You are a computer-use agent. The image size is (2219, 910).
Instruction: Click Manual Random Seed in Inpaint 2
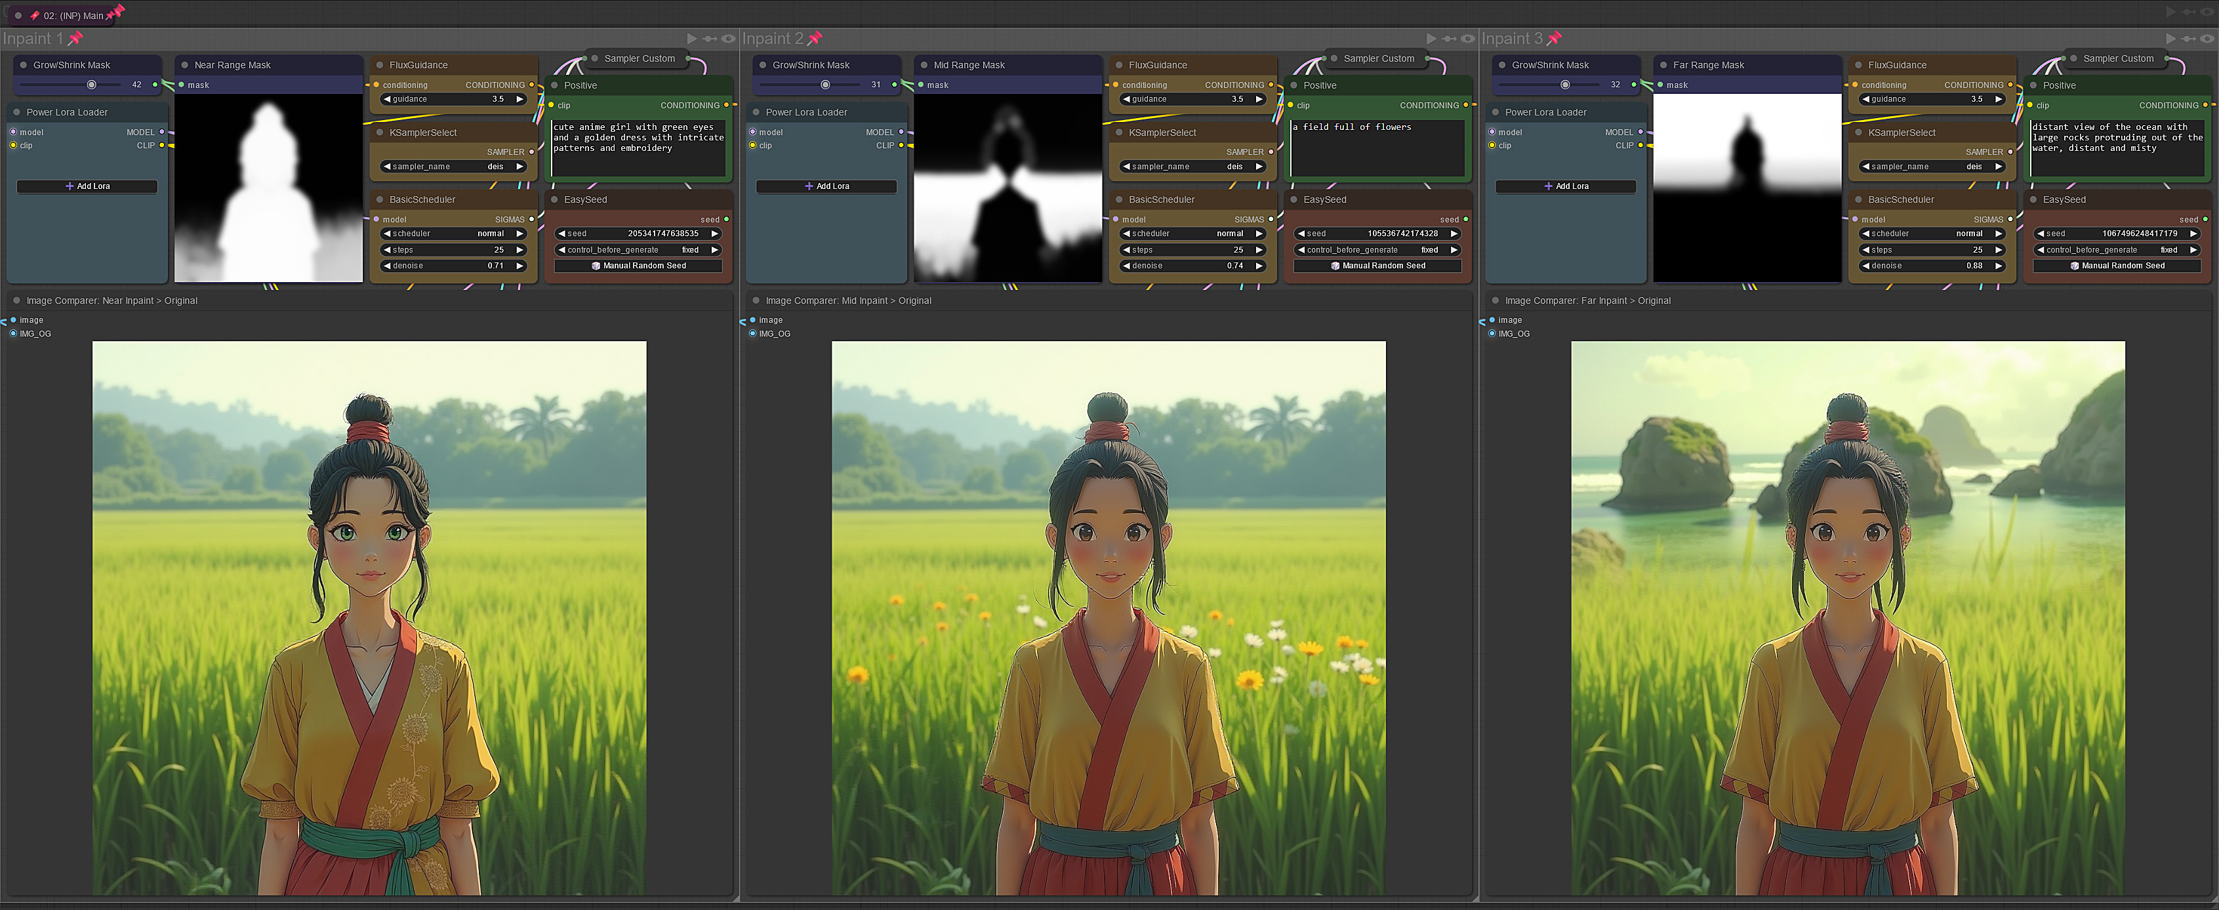click(1377, 266)
